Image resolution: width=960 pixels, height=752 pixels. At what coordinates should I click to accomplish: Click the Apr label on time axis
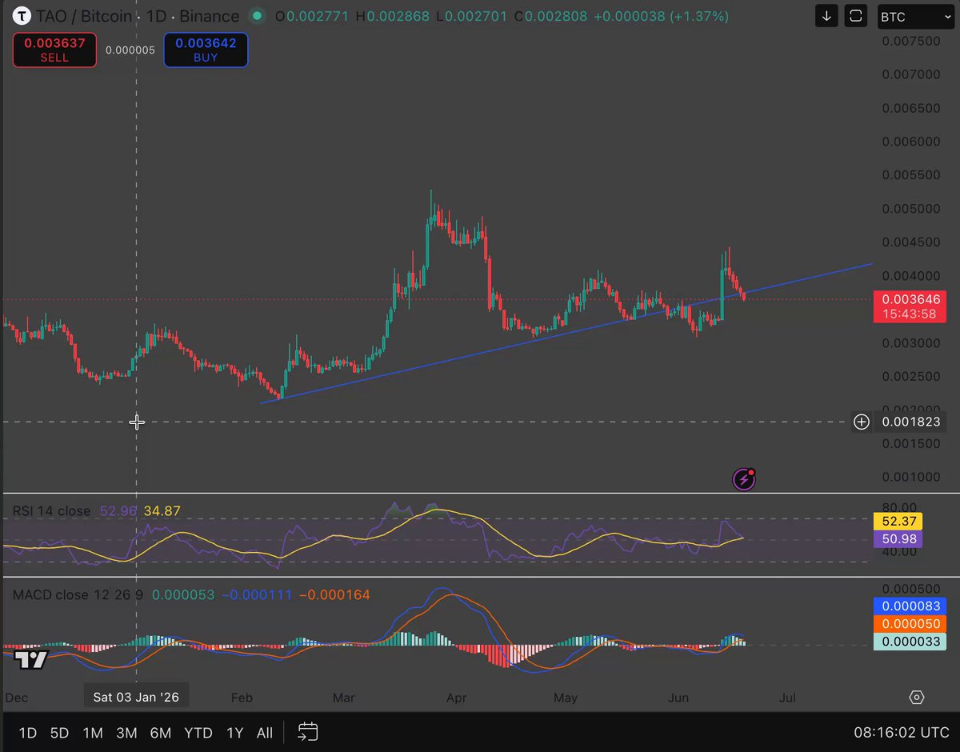457,698
